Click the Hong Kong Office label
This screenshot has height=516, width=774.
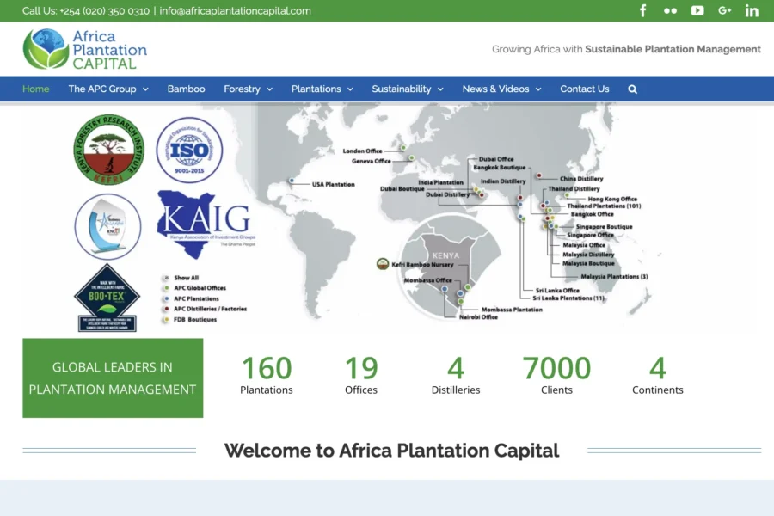(612, 199)
